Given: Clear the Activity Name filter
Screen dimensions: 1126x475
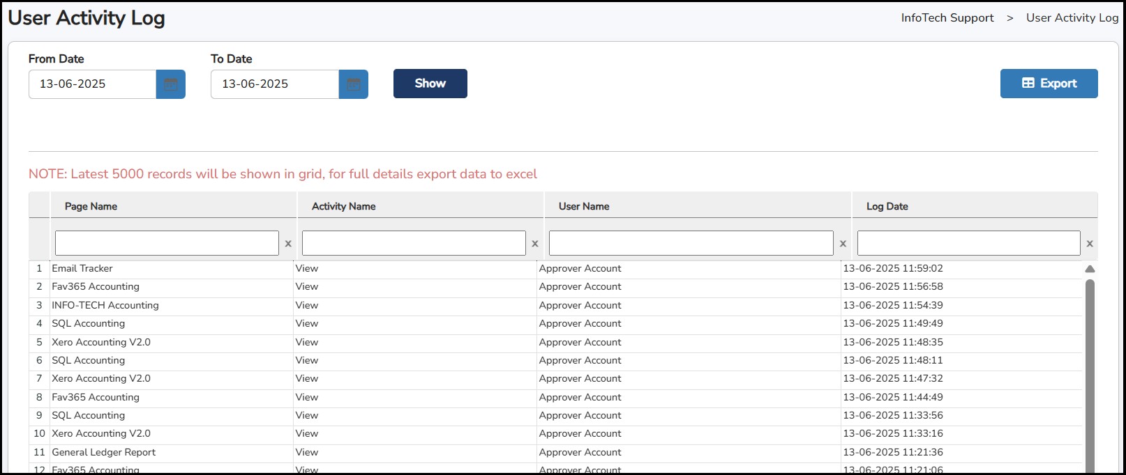Looking at the screenshot, I should (x=535, y=244).
